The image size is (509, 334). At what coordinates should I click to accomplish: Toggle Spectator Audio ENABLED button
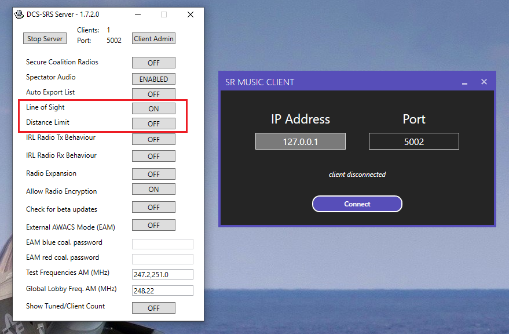[x=153, y=79]
